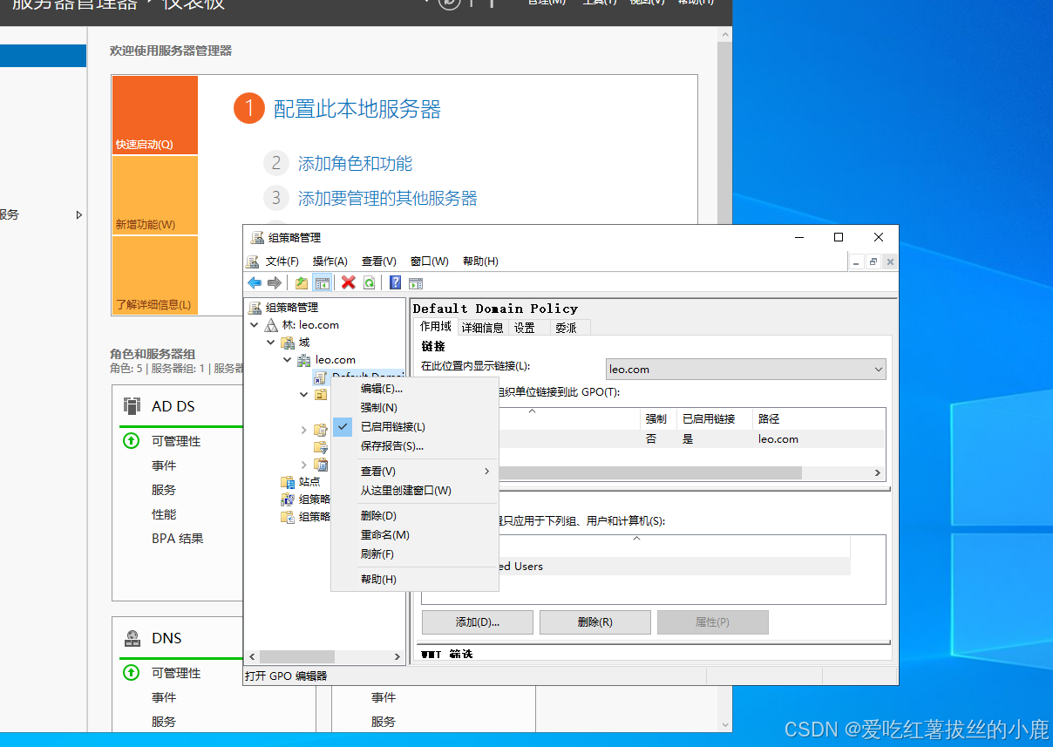Click 添加角色和功能 link in Server Manager
This screenshot has height=747, width=1053.
pyautogui.click(x=355, y=164)
